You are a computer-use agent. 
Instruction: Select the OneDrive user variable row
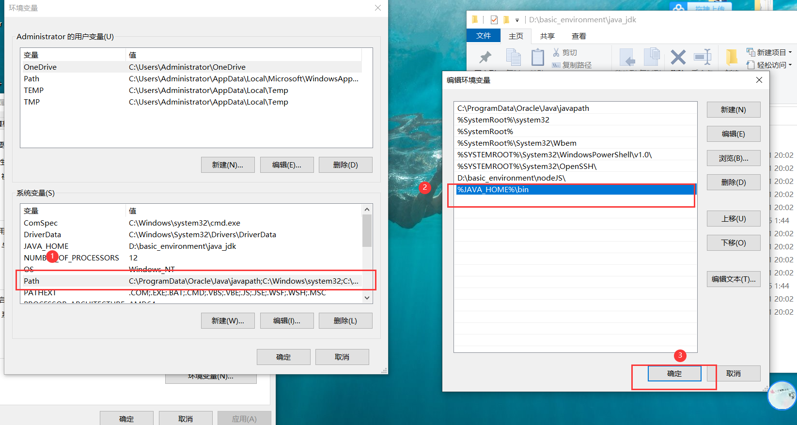(x=191, y=67)
